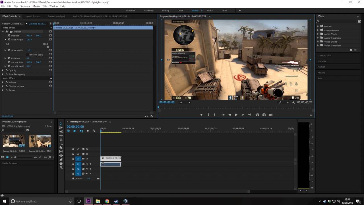This screenshot has width=364, height=205.
Task: Expand the Time Remapping effect
Action: click(3, 74)
